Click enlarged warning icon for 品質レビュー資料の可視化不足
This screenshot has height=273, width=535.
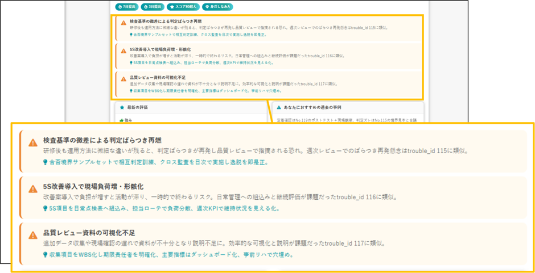pyautogui.click(x=33, y=235)
